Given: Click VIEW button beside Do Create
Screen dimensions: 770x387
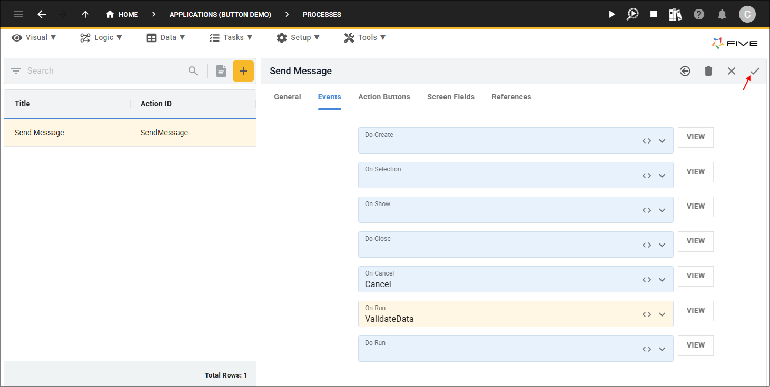Looking at the screenshot, I should coord(696,137).
